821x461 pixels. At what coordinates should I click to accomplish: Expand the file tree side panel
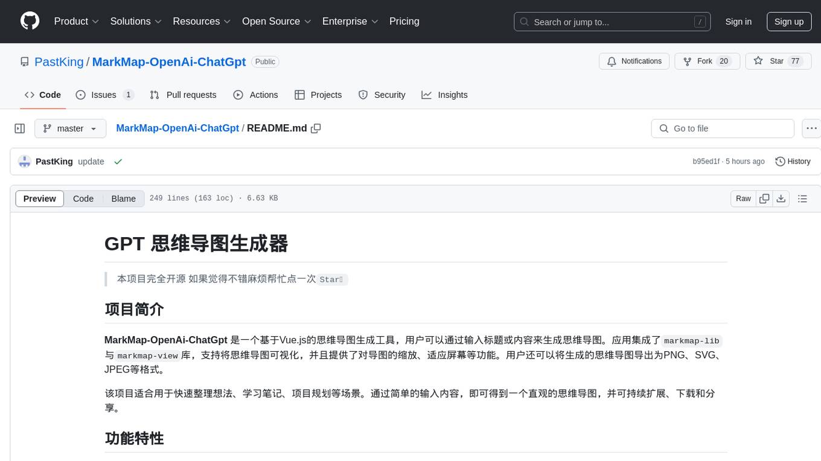point(20,129)
